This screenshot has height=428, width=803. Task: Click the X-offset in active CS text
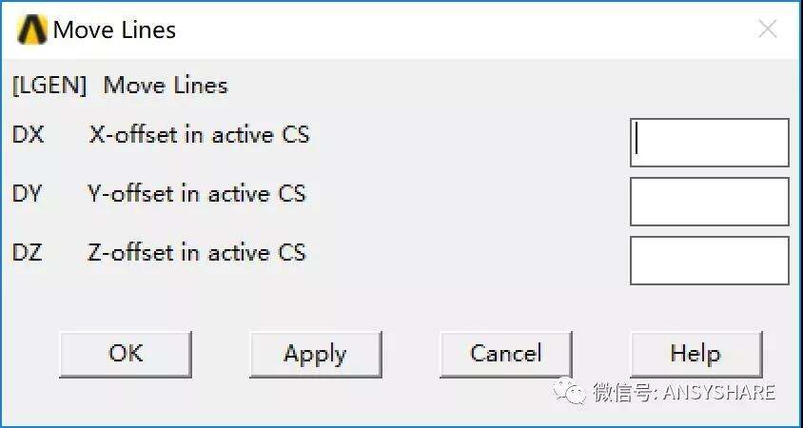[199, 135]
